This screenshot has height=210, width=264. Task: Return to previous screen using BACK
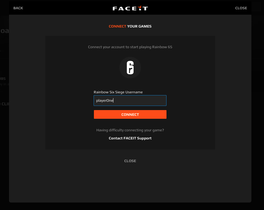pos(18,8)
